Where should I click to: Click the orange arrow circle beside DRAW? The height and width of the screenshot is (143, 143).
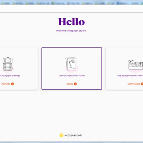(75, 84)
